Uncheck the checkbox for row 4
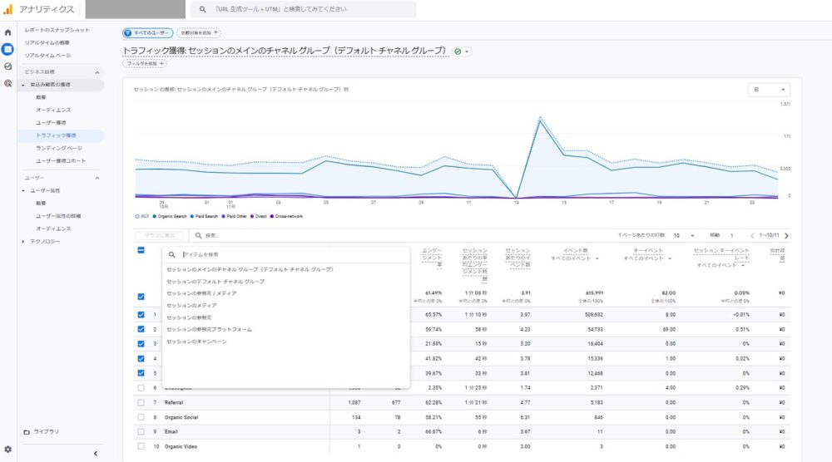 pos(141,359)
